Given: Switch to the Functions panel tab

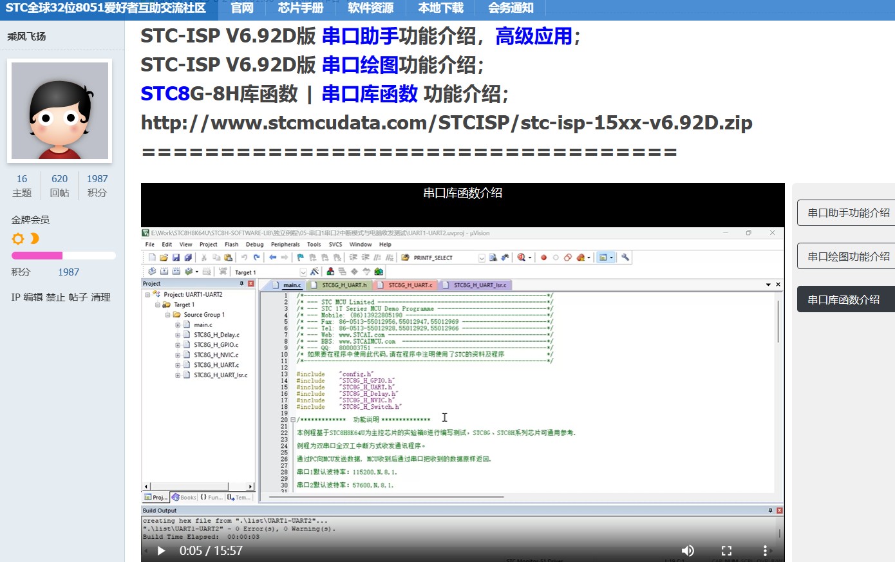Looking at the screenshot, I should point(212,497).
